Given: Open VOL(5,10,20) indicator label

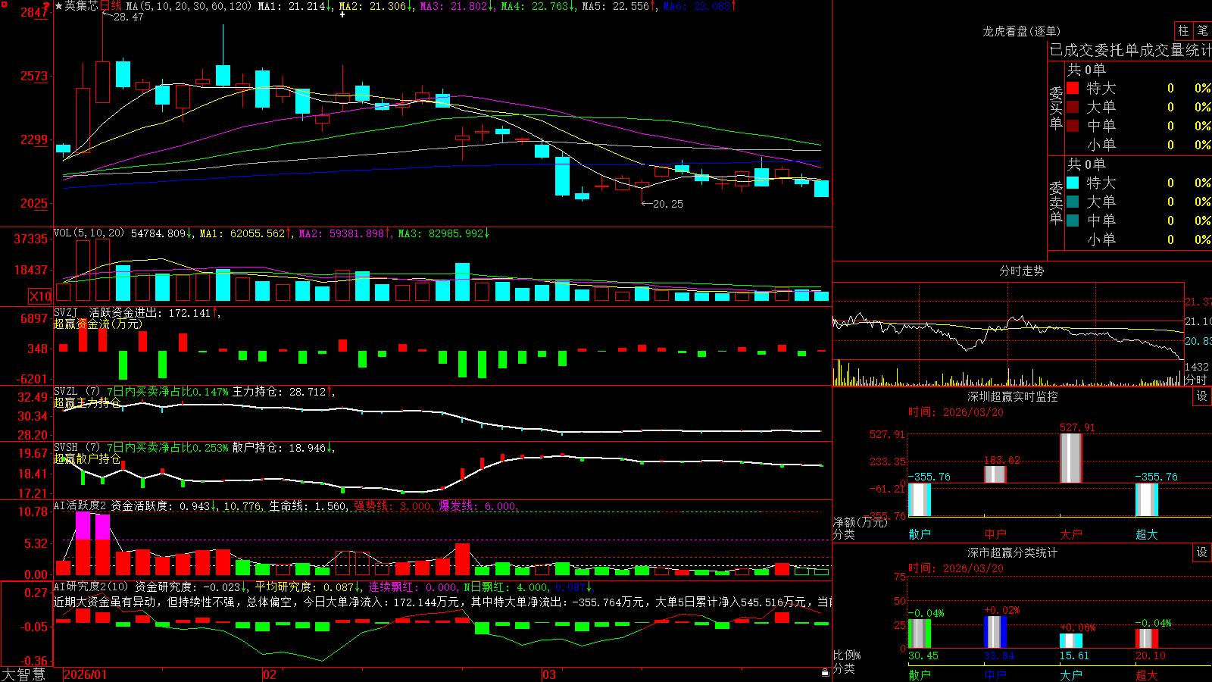Looking at the screenshot, I should 89,233.
